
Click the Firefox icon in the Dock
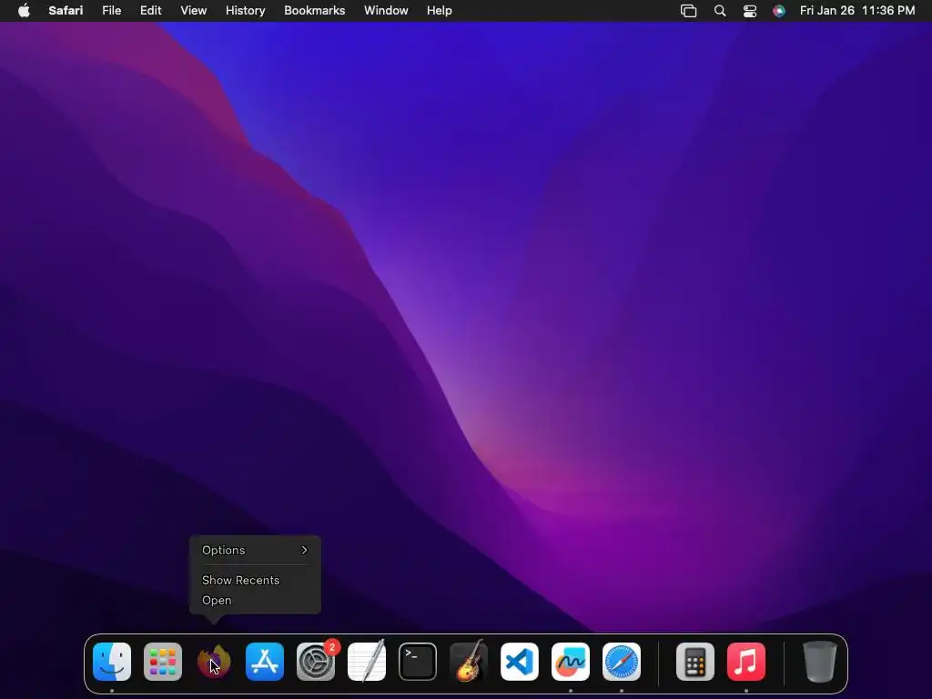214,662
